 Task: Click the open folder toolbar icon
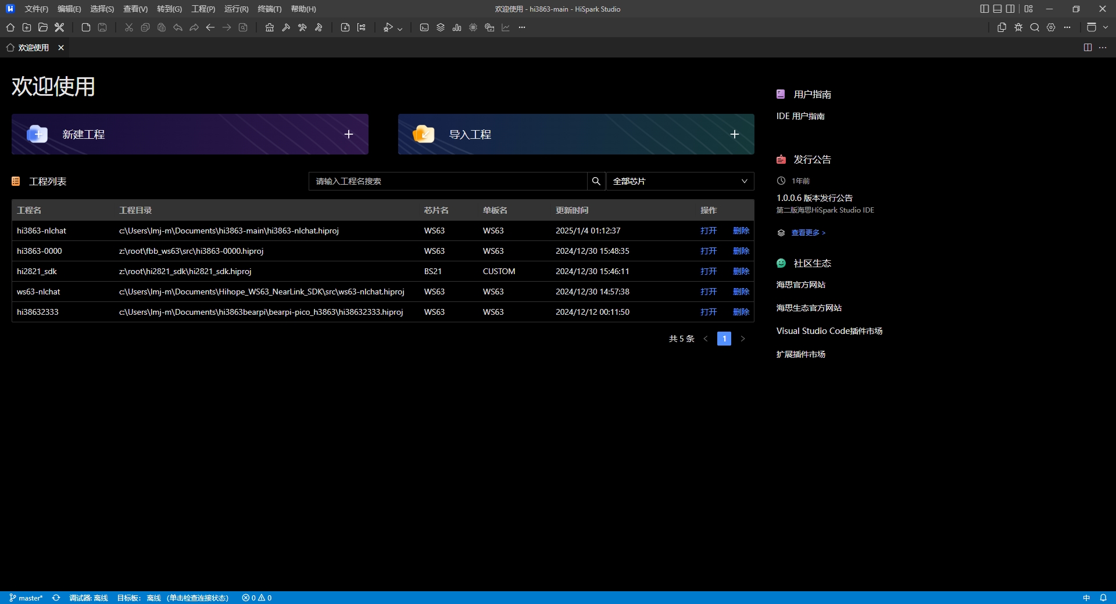42,27
